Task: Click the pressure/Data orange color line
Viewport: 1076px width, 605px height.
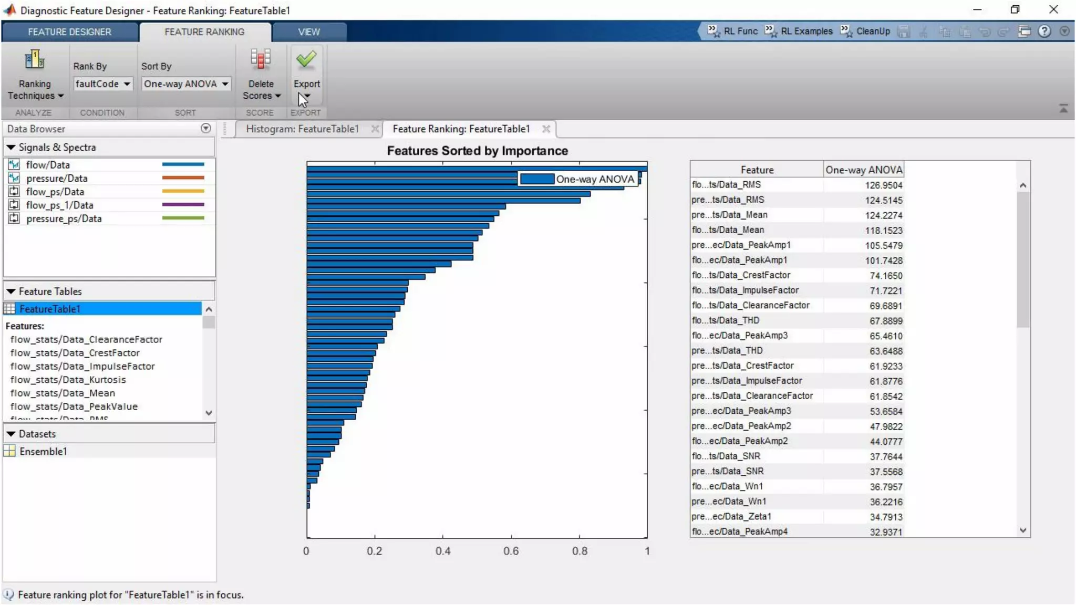Action: coord(183,178)
